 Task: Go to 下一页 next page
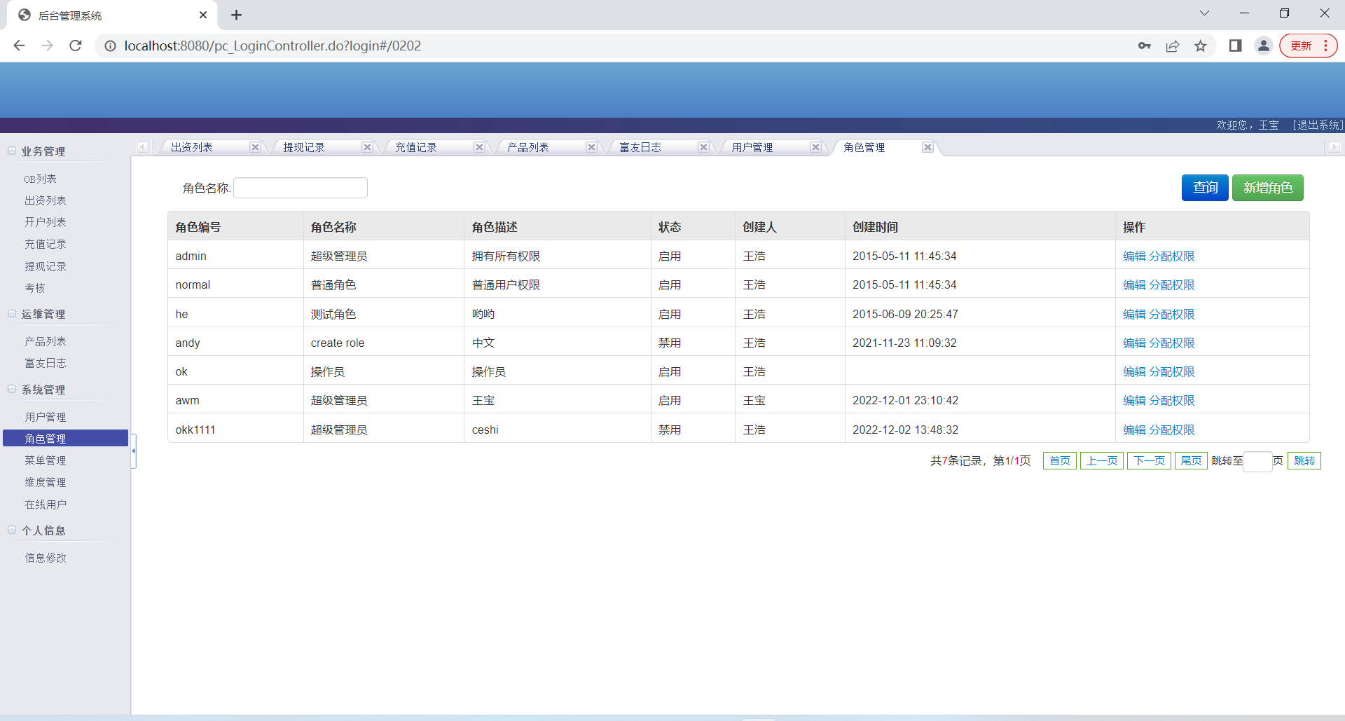point(1149,461)
